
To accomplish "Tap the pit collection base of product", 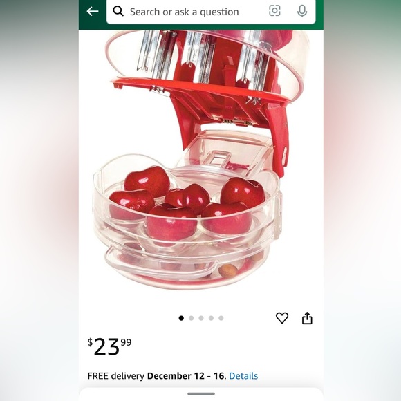I will point(188,268).
